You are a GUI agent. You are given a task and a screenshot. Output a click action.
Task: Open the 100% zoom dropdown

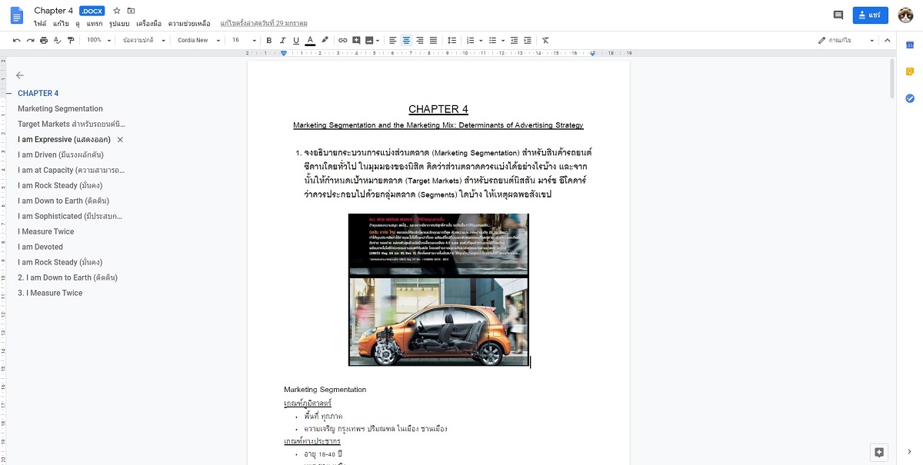click(98, 40)
